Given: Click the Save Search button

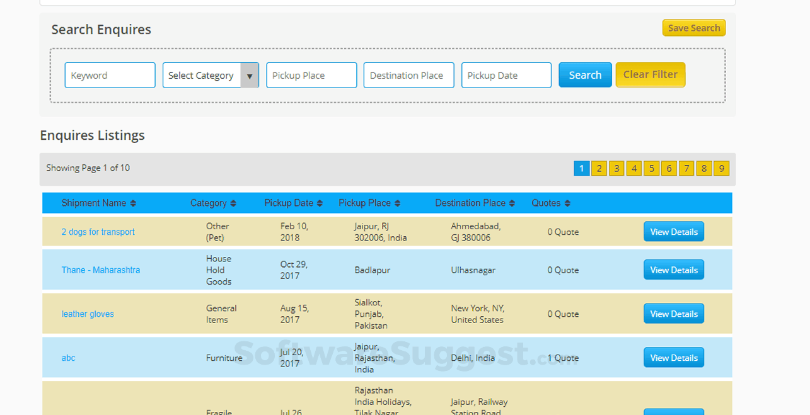Looking at the screenshot, I should (693, 28).
